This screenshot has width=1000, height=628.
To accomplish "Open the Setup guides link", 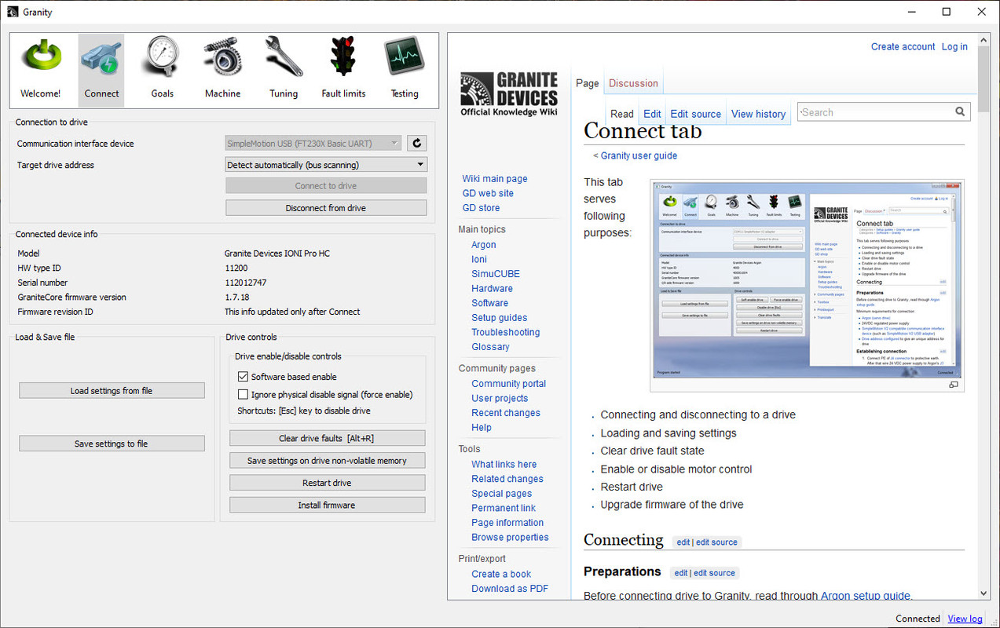I will pos(500,318).
